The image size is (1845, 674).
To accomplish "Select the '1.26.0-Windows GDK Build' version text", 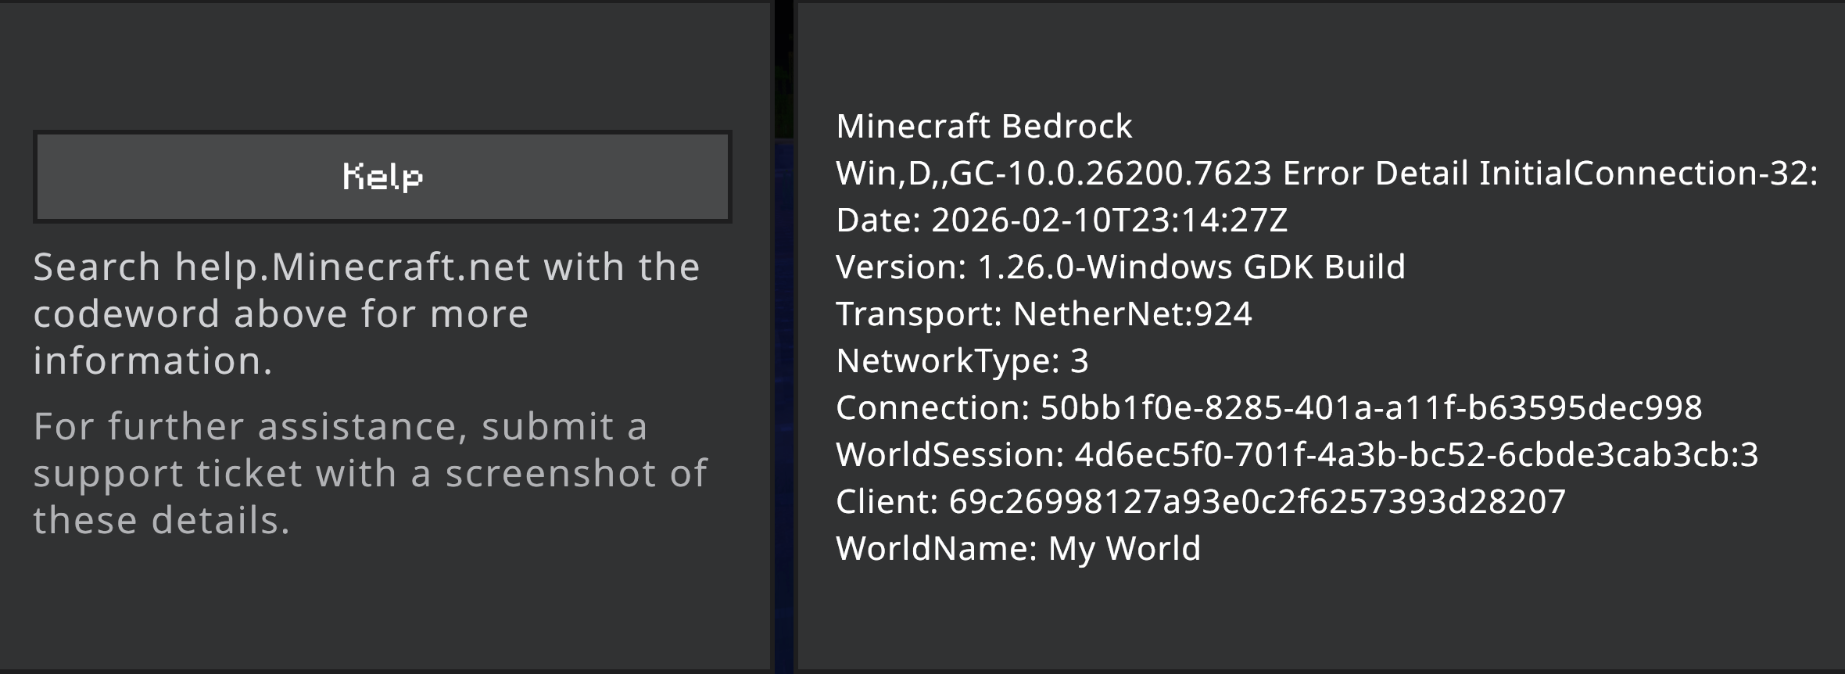I will [x=1191, y=267].
